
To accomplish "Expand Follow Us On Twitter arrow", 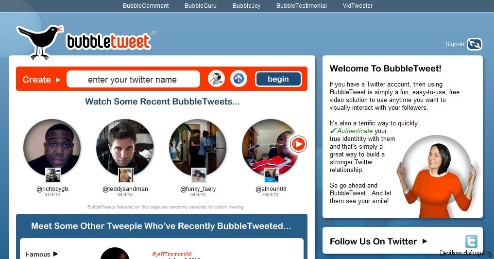I will 425,242.
